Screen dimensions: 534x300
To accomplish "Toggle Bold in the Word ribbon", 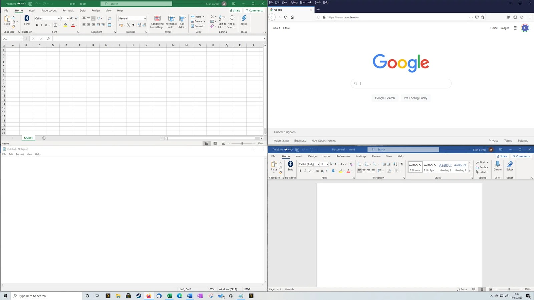I will click(300, 171).
